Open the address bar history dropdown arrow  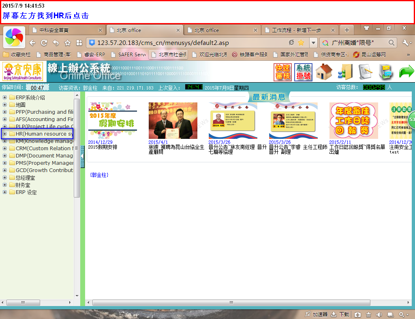[313, 43]
